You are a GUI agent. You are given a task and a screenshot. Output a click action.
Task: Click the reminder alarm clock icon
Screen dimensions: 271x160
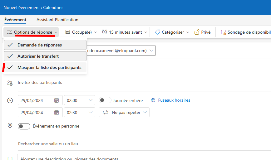click(x=104, y=32)
